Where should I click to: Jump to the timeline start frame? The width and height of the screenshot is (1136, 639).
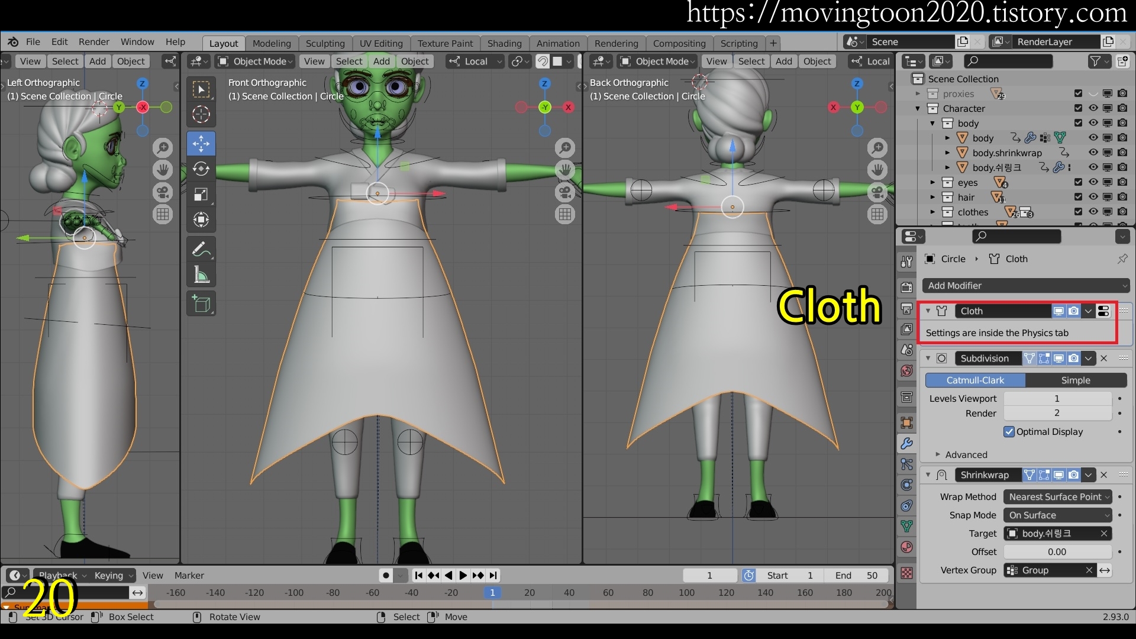(419, 575)
